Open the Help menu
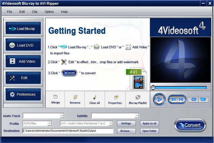Screen dimensions: 214x143 pyautogui.click(x=64, y=12)
